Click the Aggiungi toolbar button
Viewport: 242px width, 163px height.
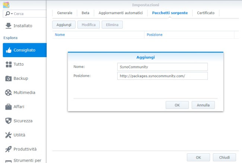pos(64,25)
